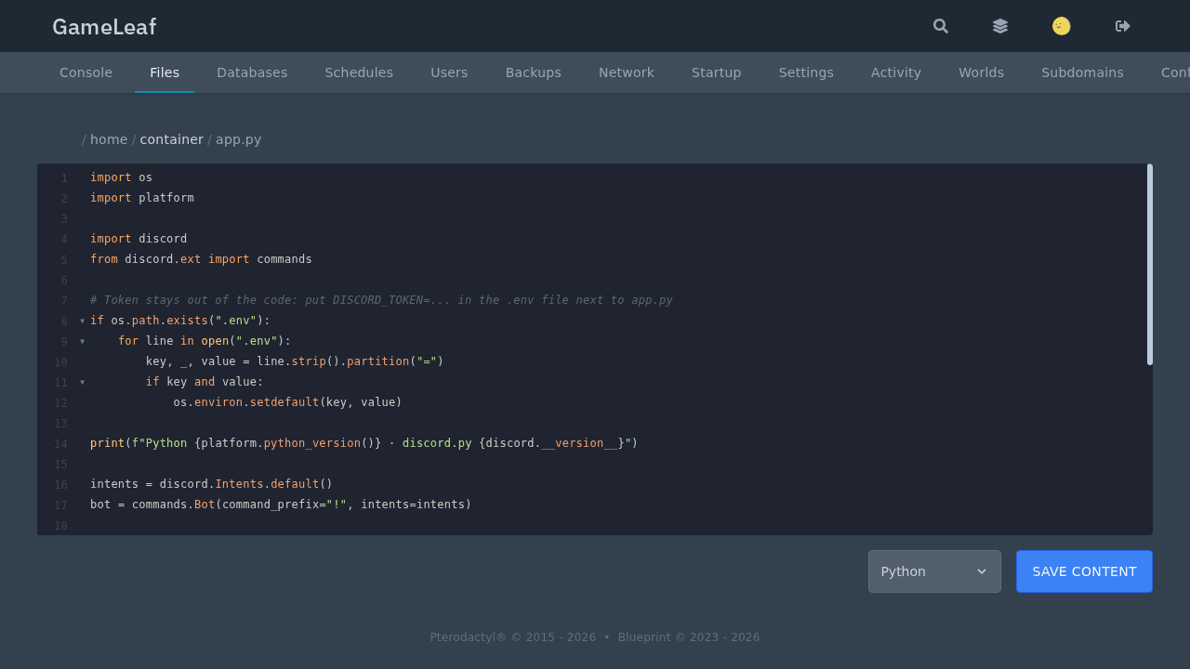Navigate to container folder in breadcrumb
The height and width of the screenshot is (669, 1190).
tap(171, 139)
